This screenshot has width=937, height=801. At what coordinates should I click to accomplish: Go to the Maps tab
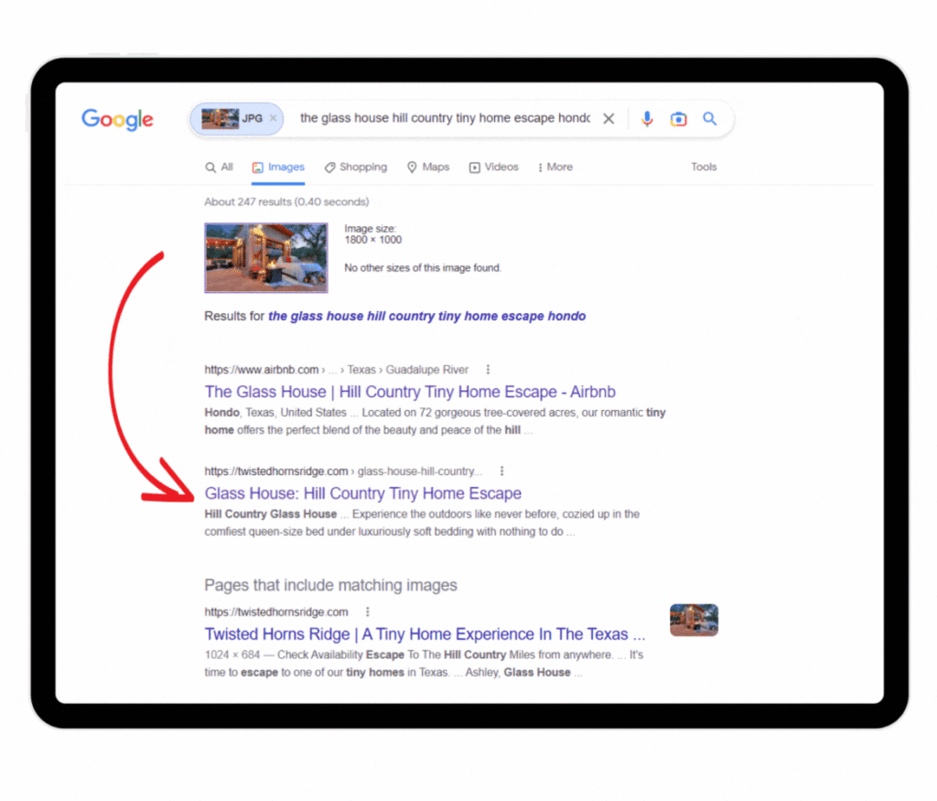(428, 168)
